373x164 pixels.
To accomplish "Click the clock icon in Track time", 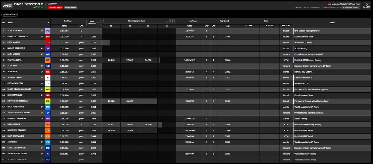I will (344, 7).
